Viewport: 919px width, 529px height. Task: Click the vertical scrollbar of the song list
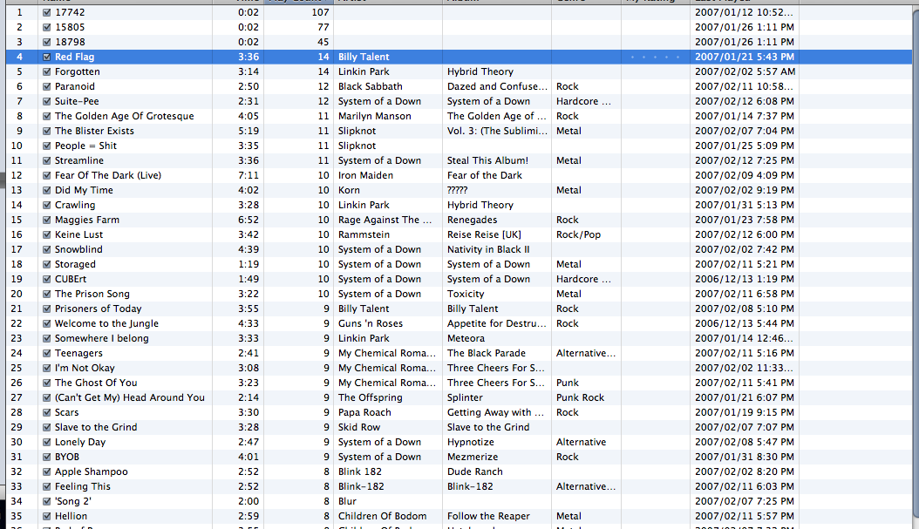pos(915,263)
